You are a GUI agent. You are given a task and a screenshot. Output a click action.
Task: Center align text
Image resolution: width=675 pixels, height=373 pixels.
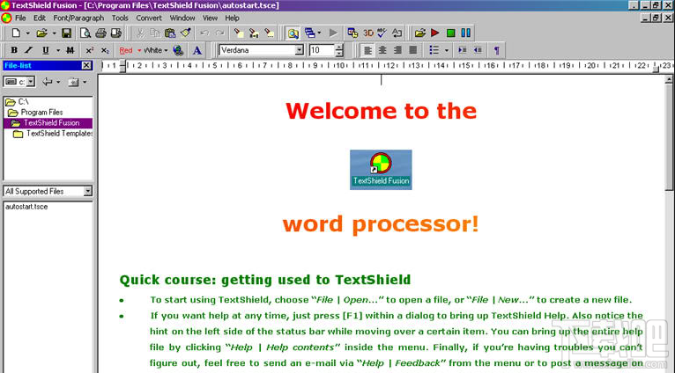click(382, 50)
